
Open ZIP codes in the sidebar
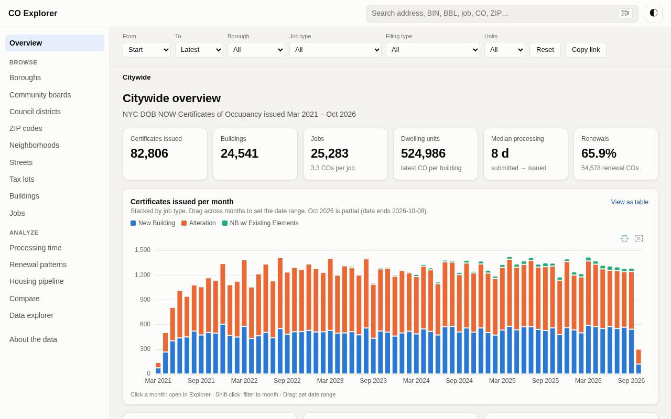(x=55, y=128)
